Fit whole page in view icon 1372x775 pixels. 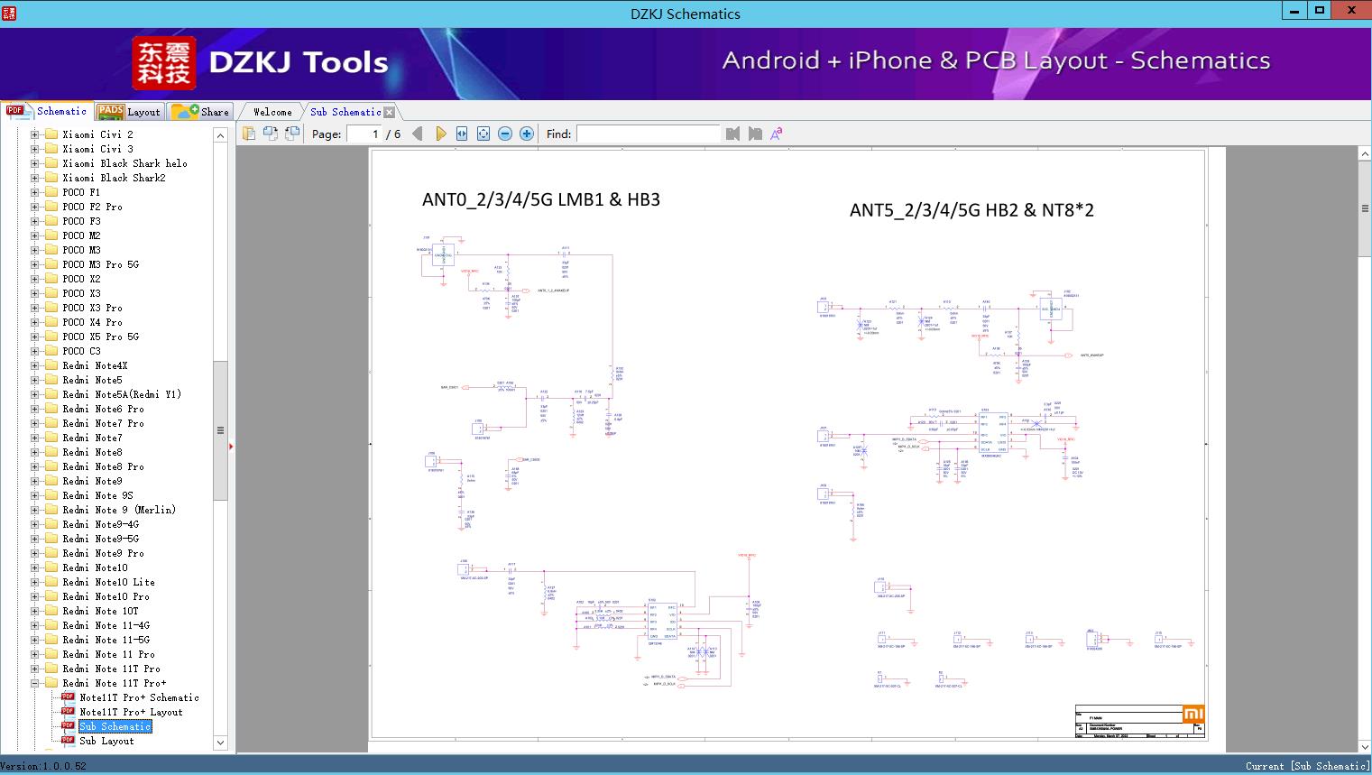483,134
